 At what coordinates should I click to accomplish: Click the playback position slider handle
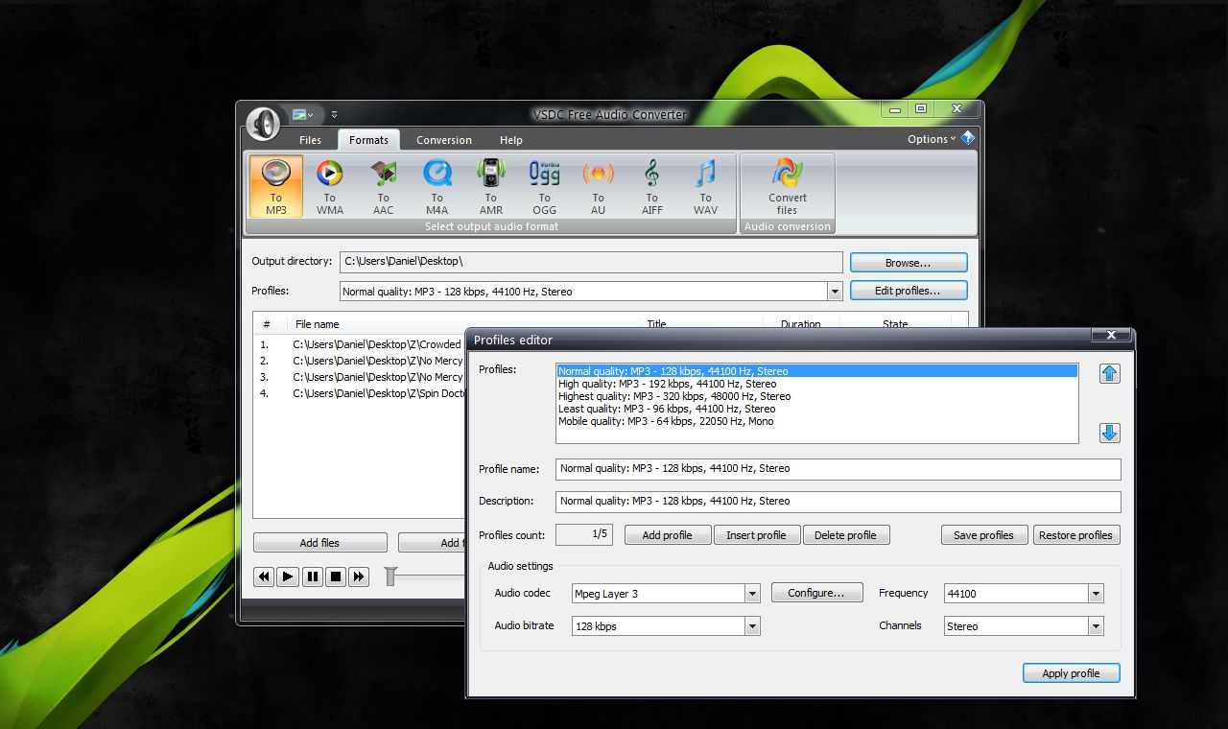coord(390,576)
